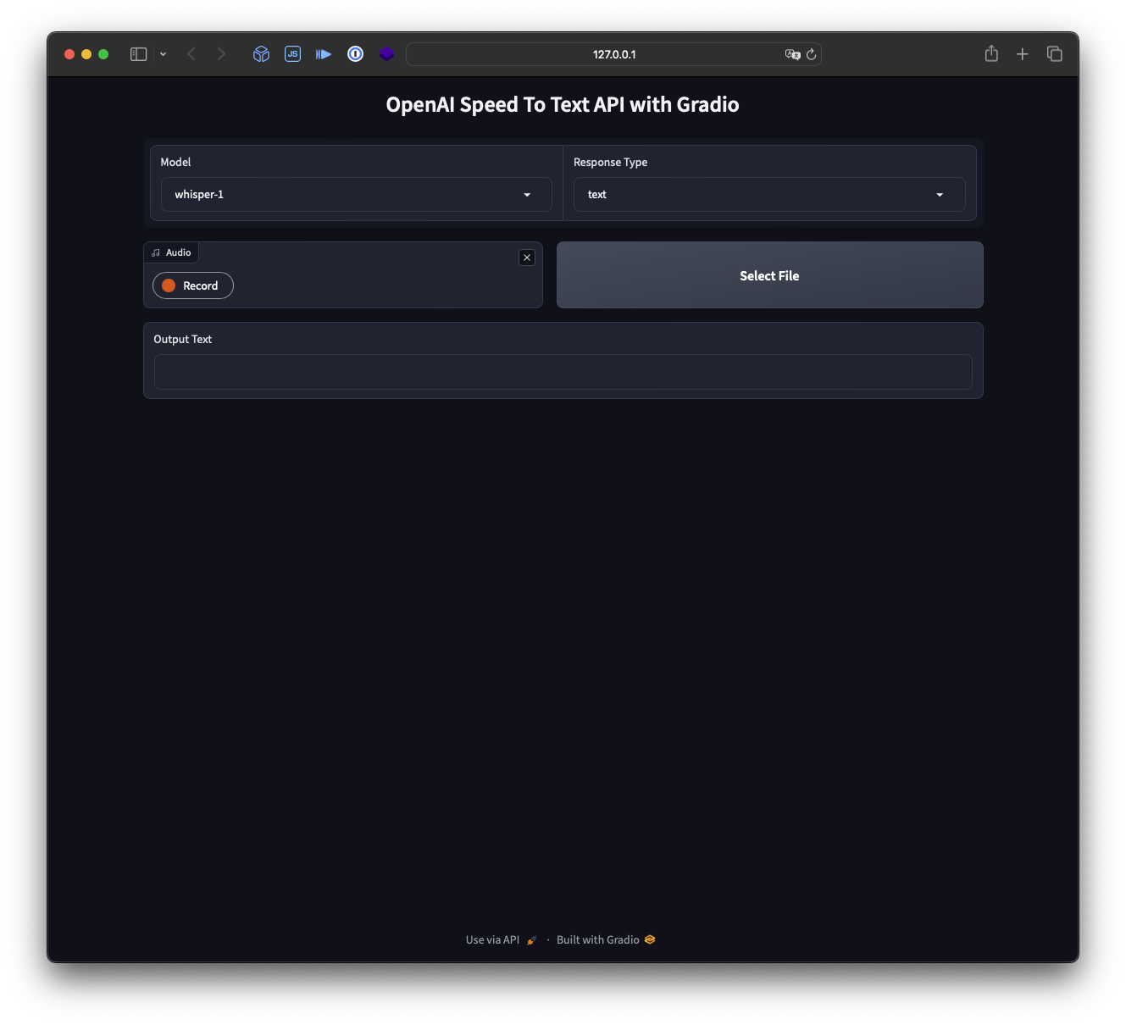
Task: Toggle the Safari sidebar icon
Action: tap(138, 54)
